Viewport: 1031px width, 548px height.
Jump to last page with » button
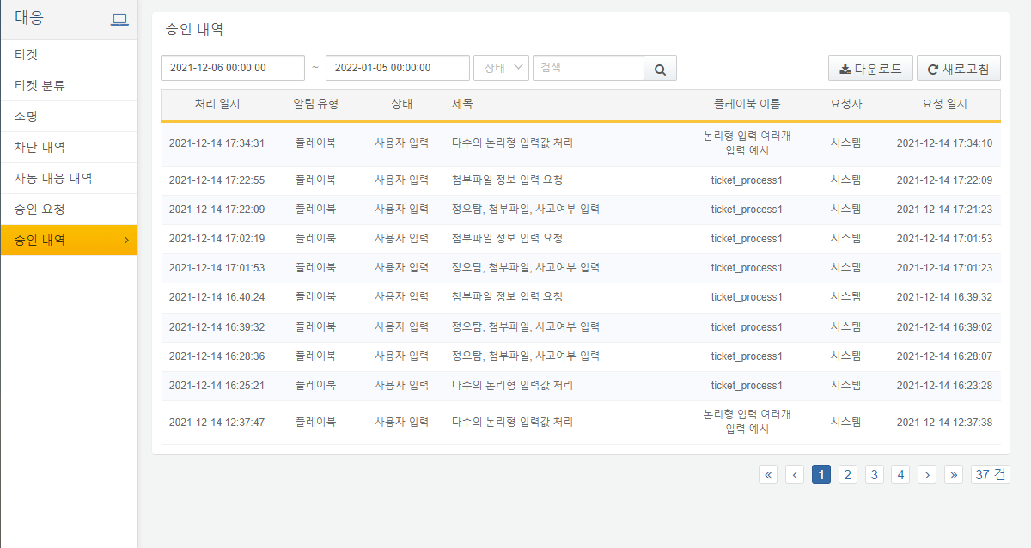(x=953, y=474)
